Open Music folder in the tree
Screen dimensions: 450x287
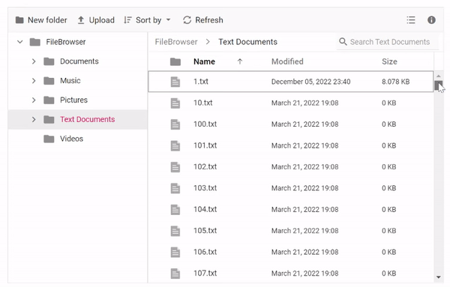pyautogui.click(x=70, y=81)
